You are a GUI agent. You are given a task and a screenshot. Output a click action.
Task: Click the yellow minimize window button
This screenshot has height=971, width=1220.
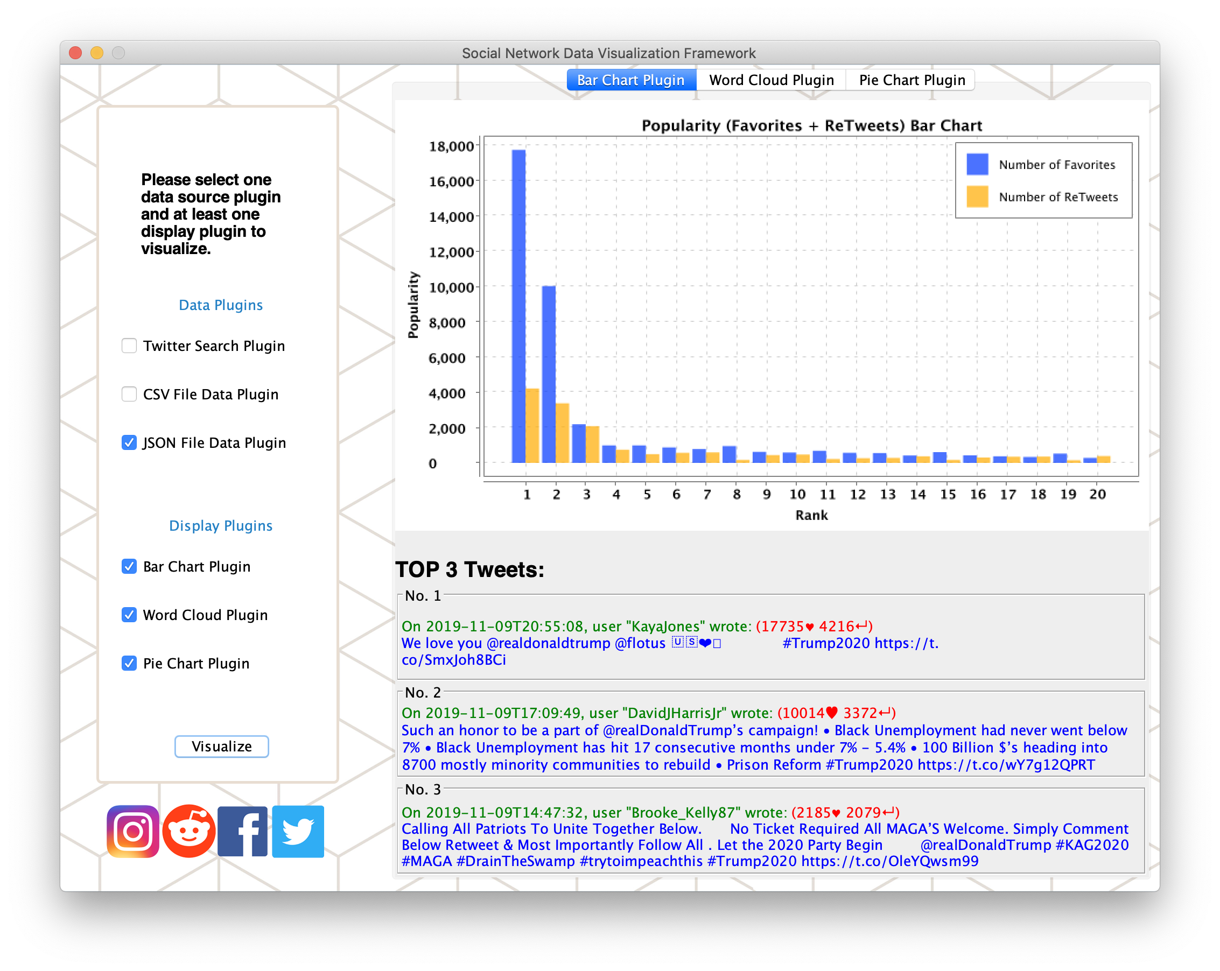tap(97, 53)
